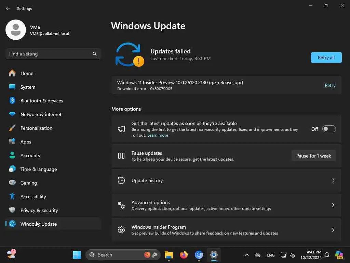This screenshot has width=350, height=263.
Task: Show hidden tray icons chevron
Action: 247,255
